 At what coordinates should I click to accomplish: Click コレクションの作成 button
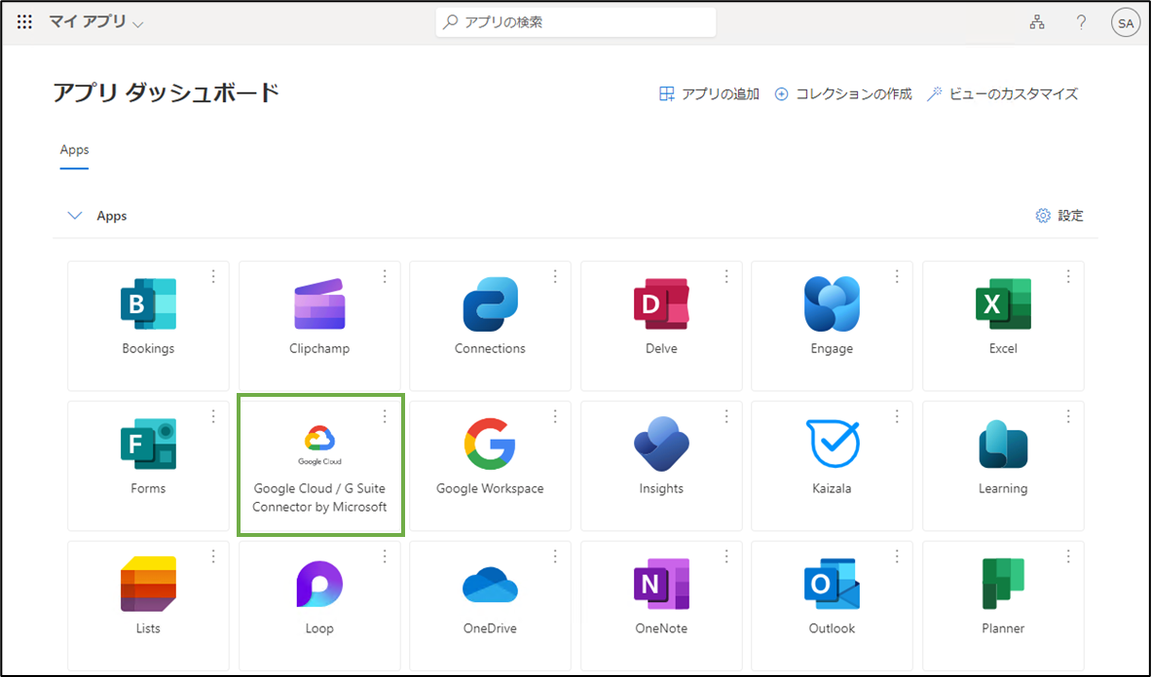pyautogui.click(x=843, y=94)
